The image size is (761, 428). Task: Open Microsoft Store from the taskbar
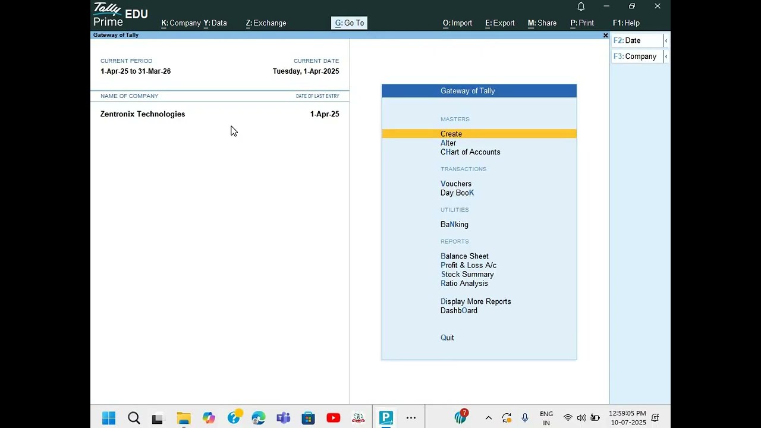point(308,418)
